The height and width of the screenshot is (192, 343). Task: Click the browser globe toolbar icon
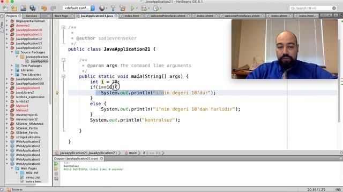click(x=102, y=9)
